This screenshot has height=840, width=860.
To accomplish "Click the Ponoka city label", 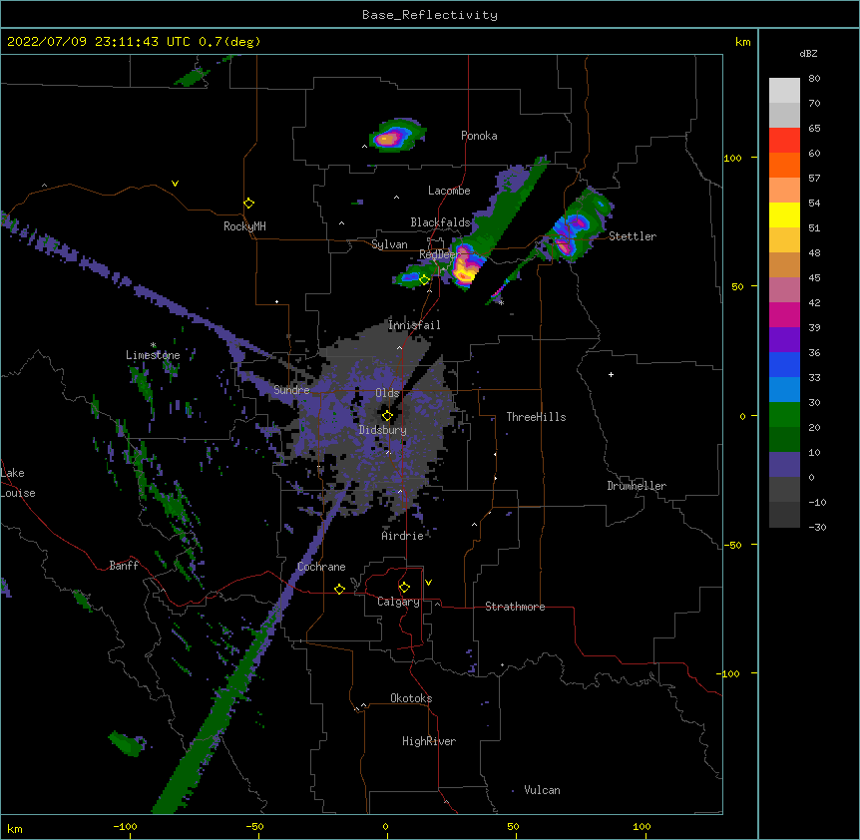I will (479, 136).
